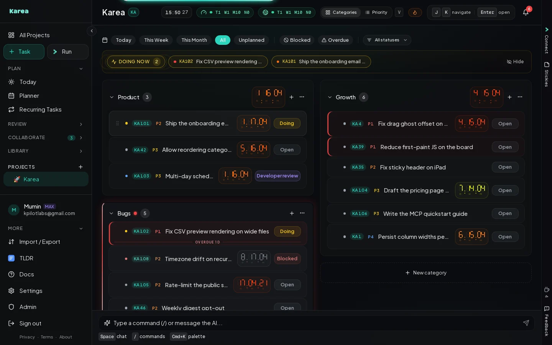Add a task to the Growth category
552x345 pixels.
(509, 97)
